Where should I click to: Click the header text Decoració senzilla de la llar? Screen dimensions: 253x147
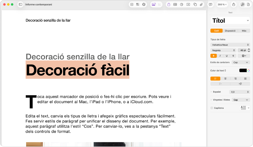[x=48, y=20]
